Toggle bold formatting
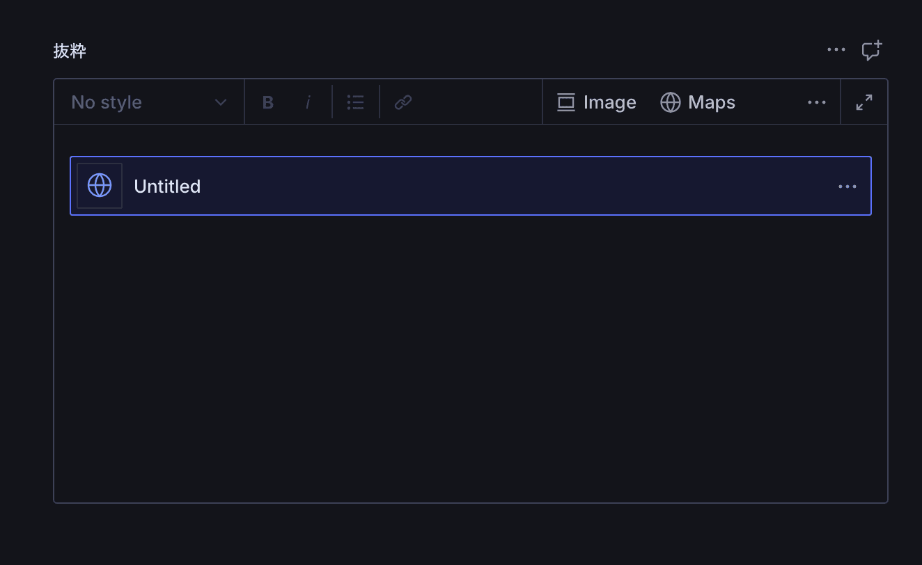Screen dimensions: 922x565 point(268,102)
